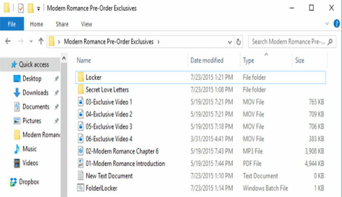The height and width of the screenshot is (197, 342).
Task: Unpin Pictures using its pin icon
Action: point(56,121)
